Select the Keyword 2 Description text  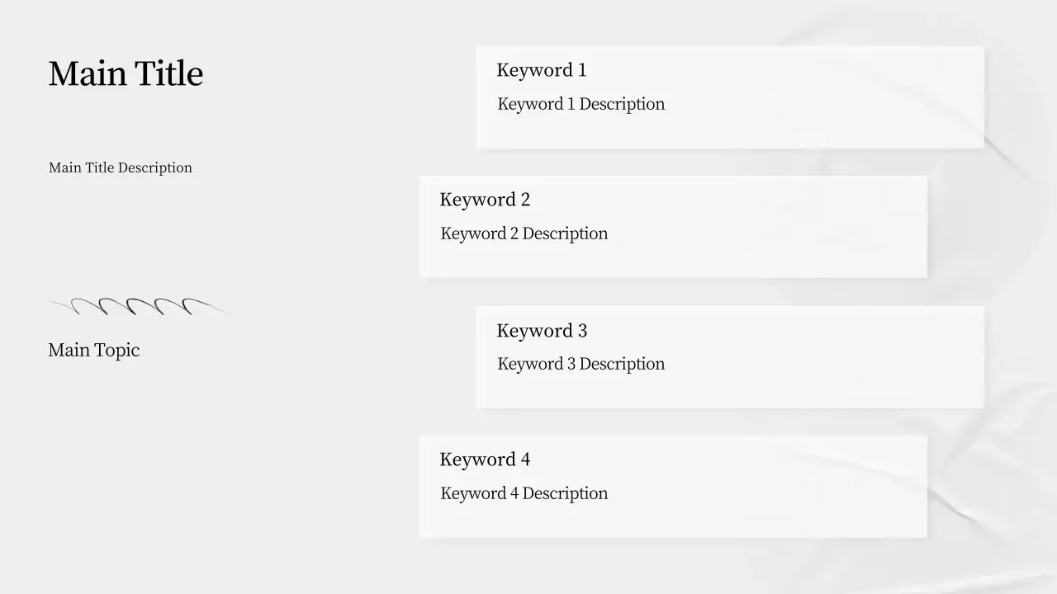pos(524,233)
